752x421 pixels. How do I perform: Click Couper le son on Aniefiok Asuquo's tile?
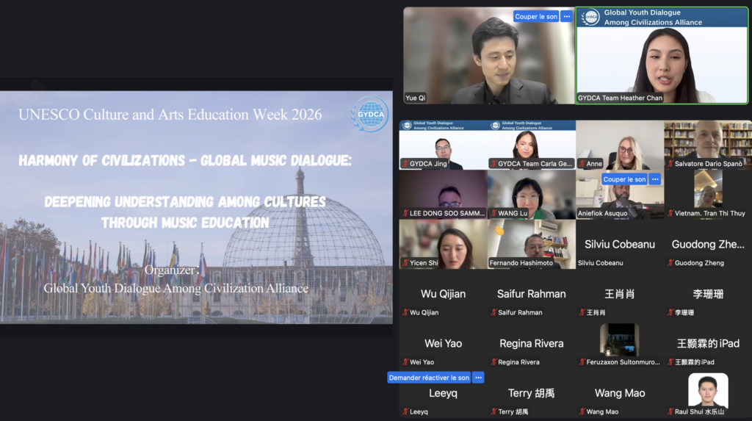click(x=624, y=179)
